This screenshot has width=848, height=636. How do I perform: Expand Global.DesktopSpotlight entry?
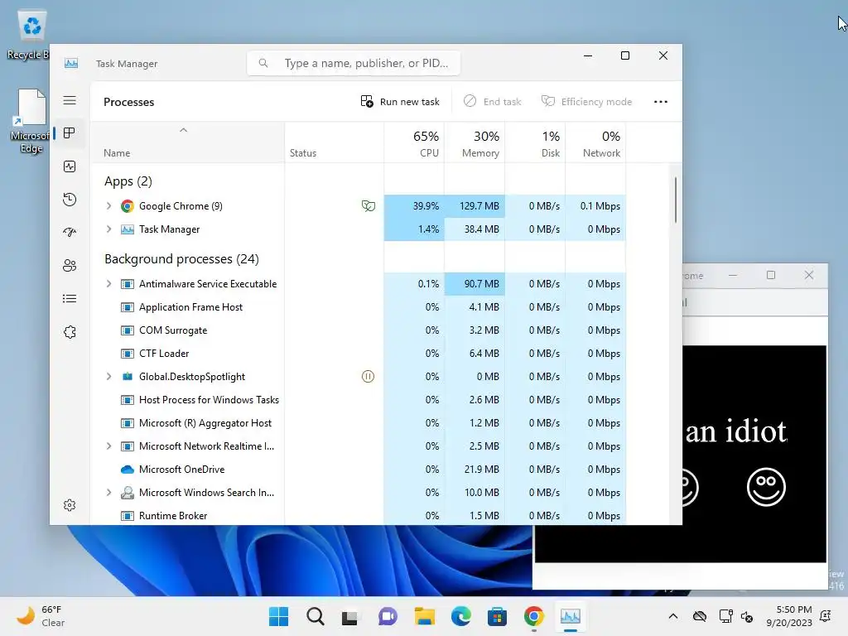pos(108,377)
